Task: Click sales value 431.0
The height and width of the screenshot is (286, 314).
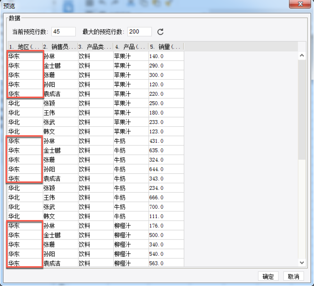Action: 156,141
